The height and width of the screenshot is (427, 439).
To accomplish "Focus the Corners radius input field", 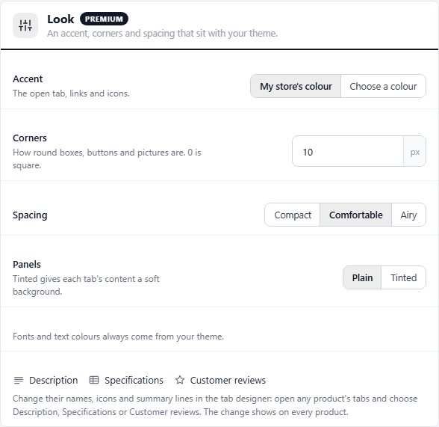I will pyautogui.click(x=348, y=151).
